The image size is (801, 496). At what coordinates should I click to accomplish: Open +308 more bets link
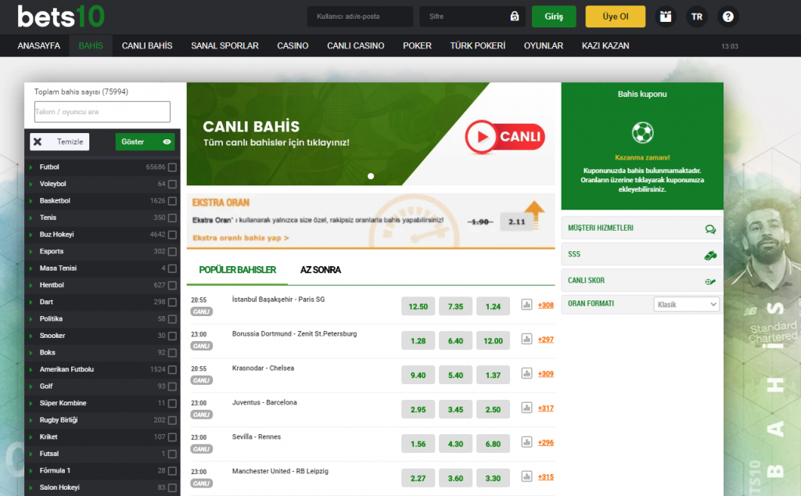[x=545, y=305]
